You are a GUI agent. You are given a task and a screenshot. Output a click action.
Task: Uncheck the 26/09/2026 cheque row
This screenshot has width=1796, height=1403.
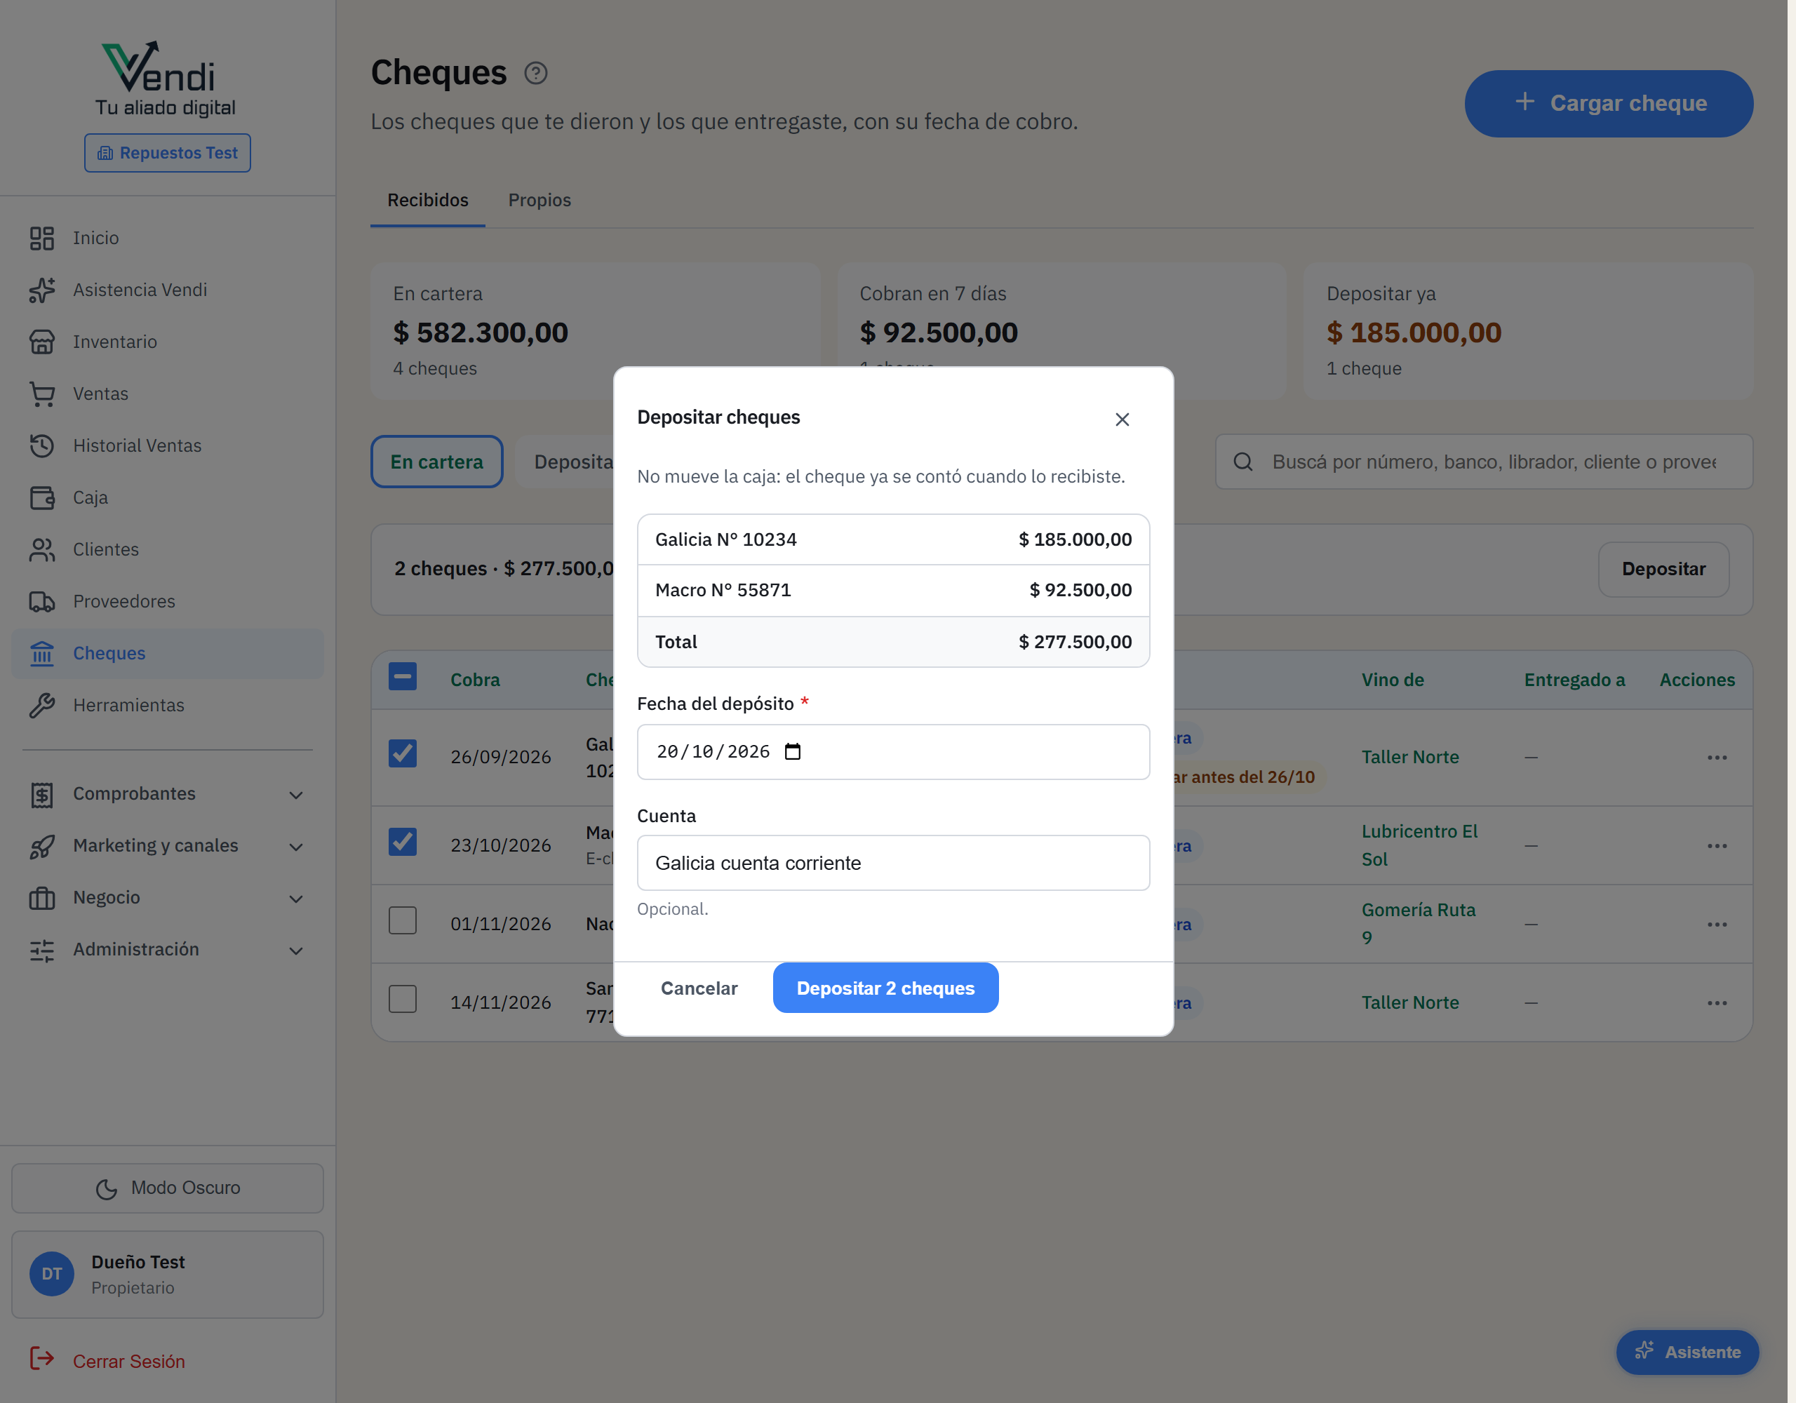click(403, 753)
